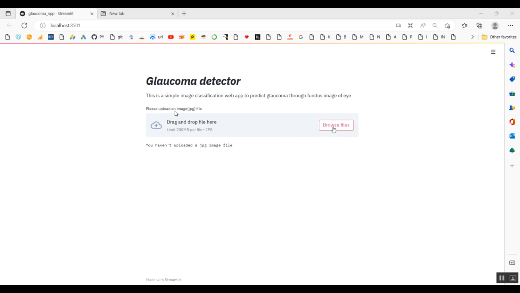
Task: Click the Browse files button
Action: coord(336,125)
